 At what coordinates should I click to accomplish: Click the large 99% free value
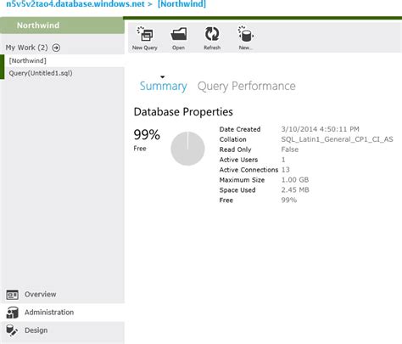pyautogui.click(x=147, y=134)
